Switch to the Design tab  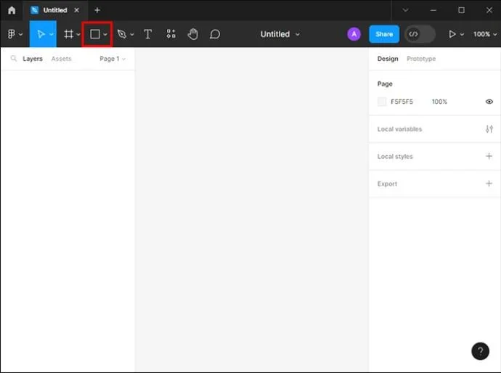tap(388, 59)
